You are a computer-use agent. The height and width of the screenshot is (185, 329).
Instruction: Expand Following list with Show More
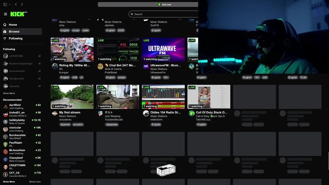(x=9, y=93)
